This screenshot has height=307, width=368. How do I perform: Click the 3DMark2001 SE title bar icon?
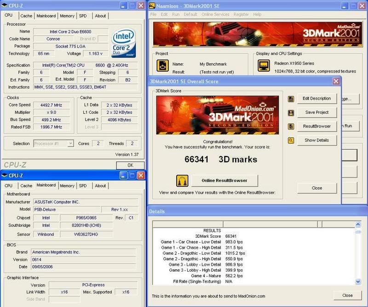click(x=152, y=6)
